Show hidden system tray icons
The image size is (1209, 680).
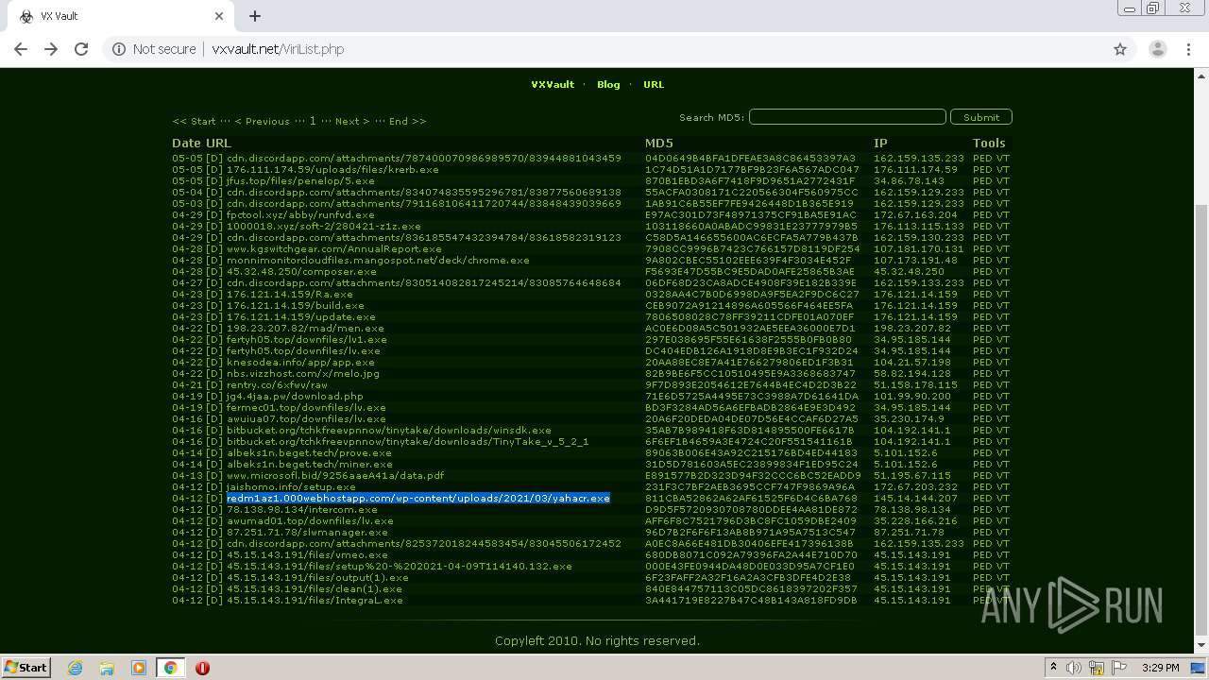1053,668
